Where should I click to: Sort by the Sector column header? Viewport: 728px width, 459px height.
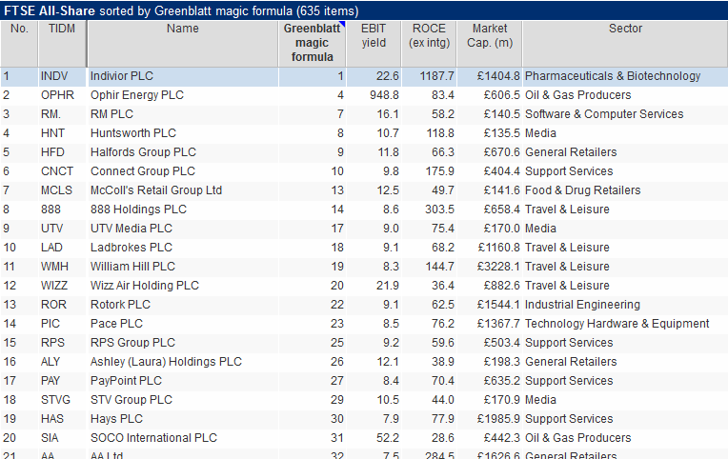click(x=625, y=44)
